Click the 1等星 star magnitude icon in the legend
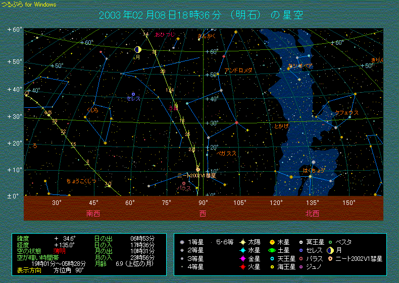The height and width of the screenshot is (283, 399). pos(181,242)
